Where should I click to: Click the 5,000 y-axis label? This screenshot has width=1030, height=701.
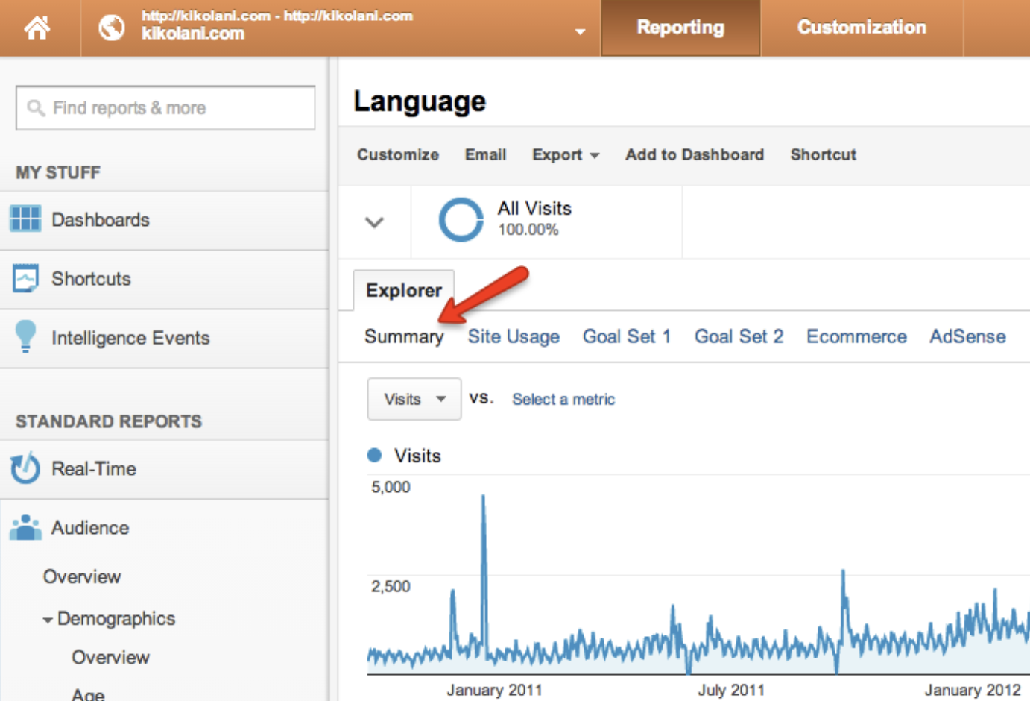[391, 487]
